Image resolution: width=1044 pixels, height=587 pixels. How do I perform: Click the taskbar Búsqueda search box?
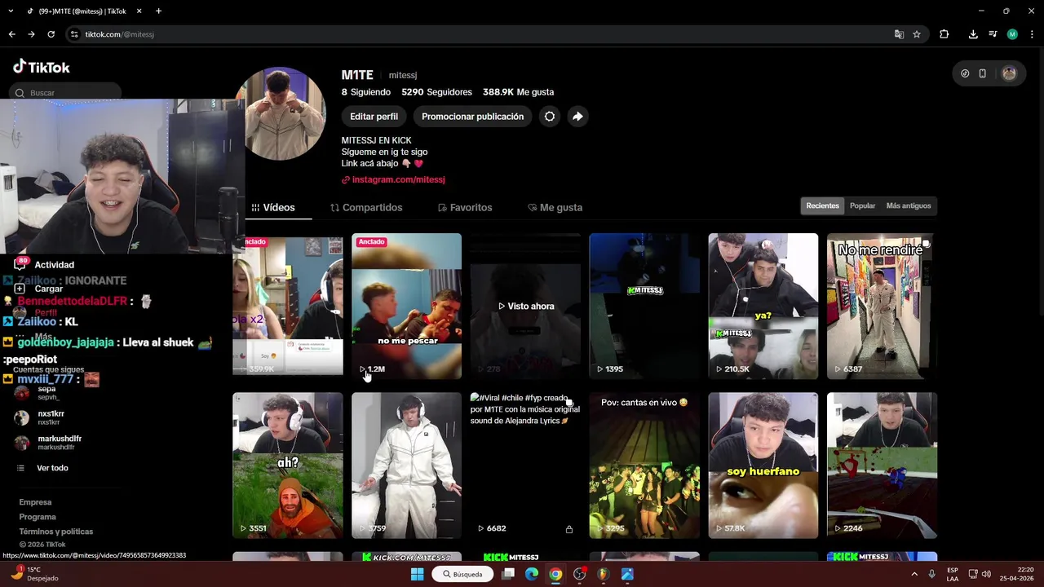[x=462, y=574]
